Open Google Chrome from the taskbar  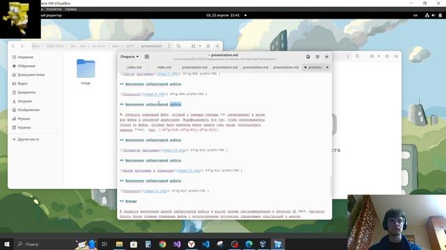point(162,244)
